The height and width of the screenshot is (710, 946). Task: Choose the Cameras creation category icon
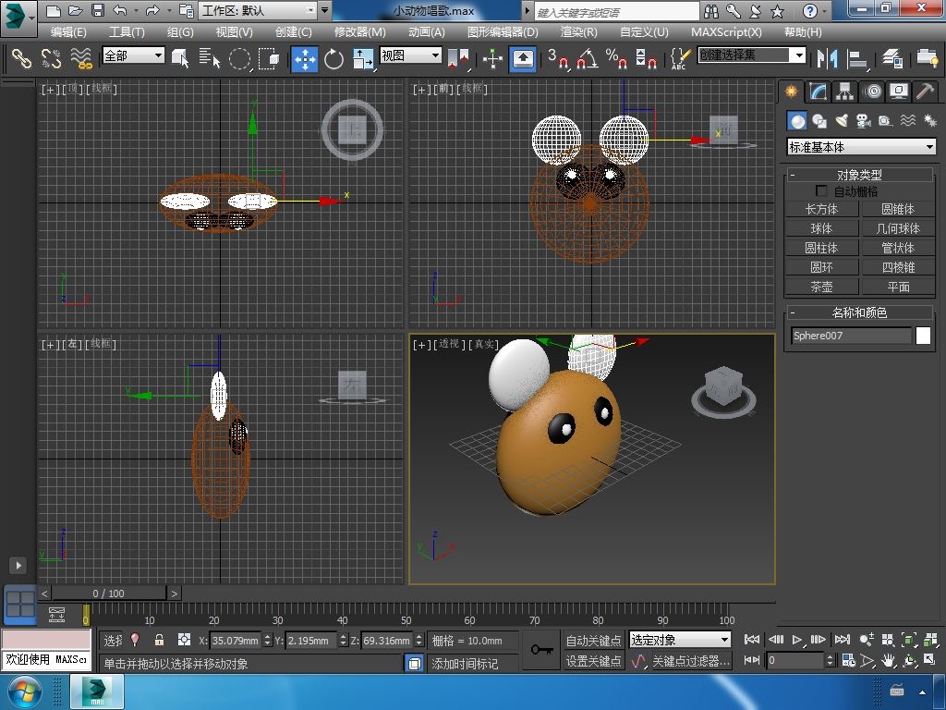[864, 121]
